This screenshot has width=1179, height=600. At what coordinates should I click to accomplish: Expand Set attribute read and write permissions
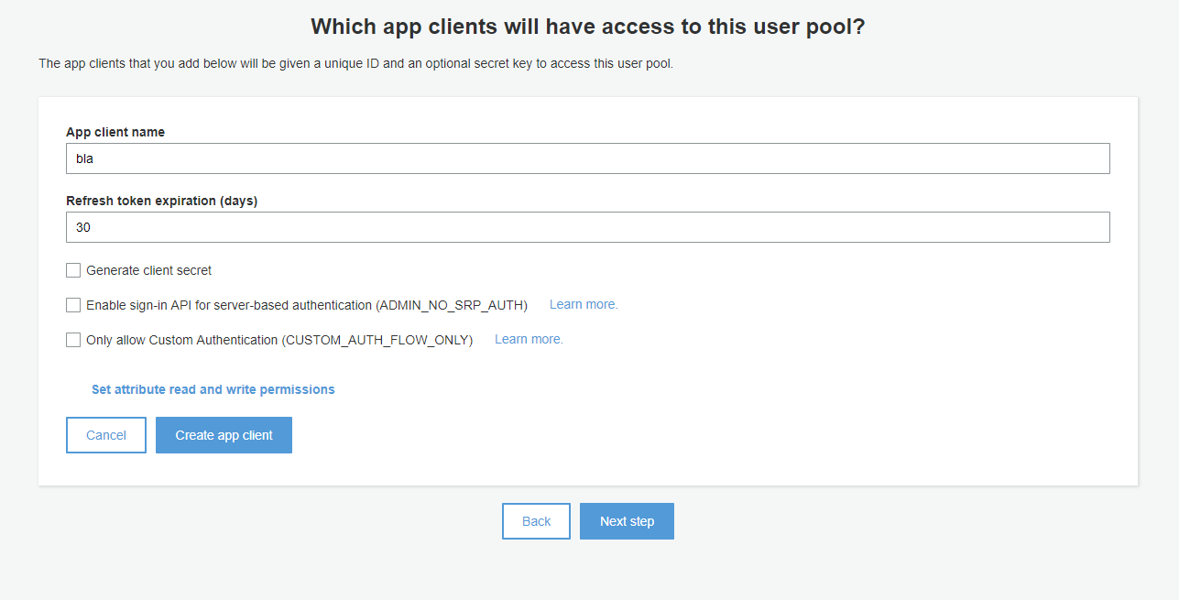[x=213, y=389]
